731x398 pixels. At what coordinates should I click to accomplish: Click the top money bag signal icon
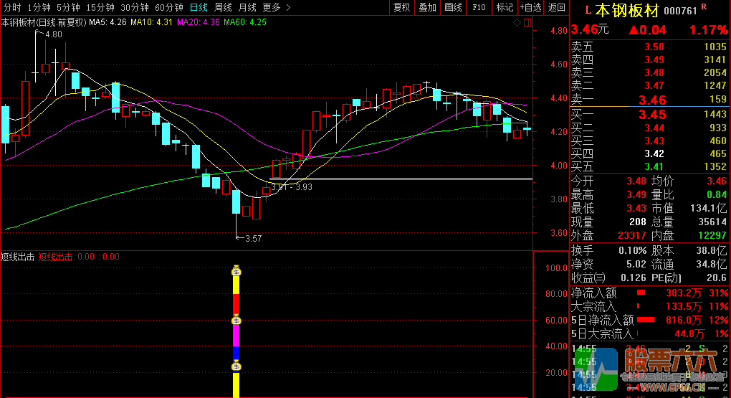pyautogui.click(x=236, y=271)
